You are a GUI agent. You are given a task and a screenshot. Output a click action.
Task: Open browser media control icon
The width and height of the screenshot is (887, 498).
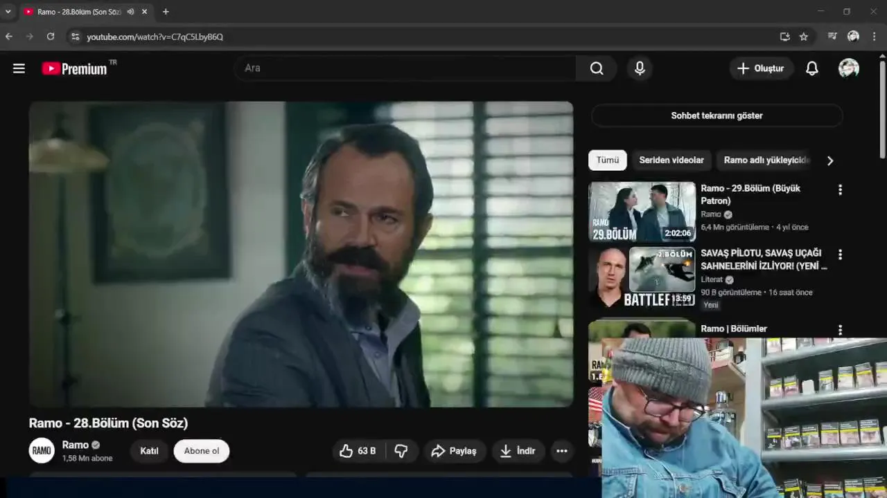click(832, 37)
